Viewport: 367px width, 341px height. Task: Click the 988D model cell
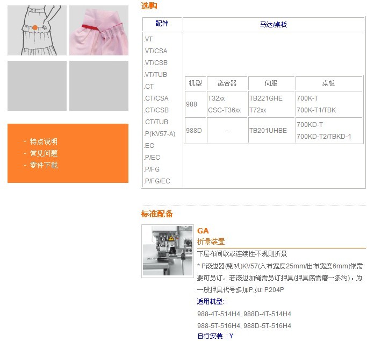pyautogui.click(x=193, y=131)
